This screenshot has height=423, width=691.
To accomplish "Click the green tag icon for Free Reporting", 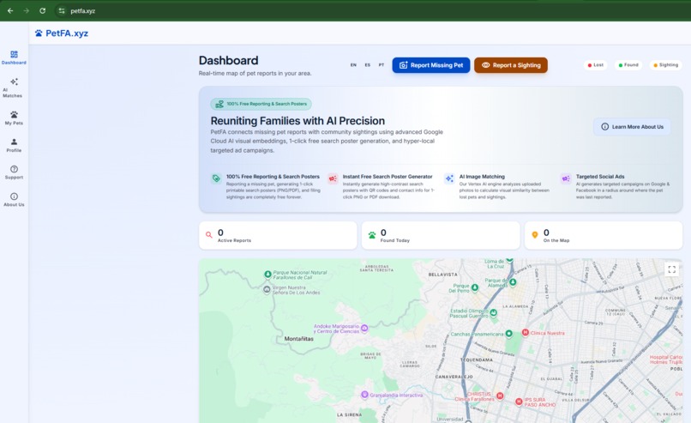I will coord(216,178).
